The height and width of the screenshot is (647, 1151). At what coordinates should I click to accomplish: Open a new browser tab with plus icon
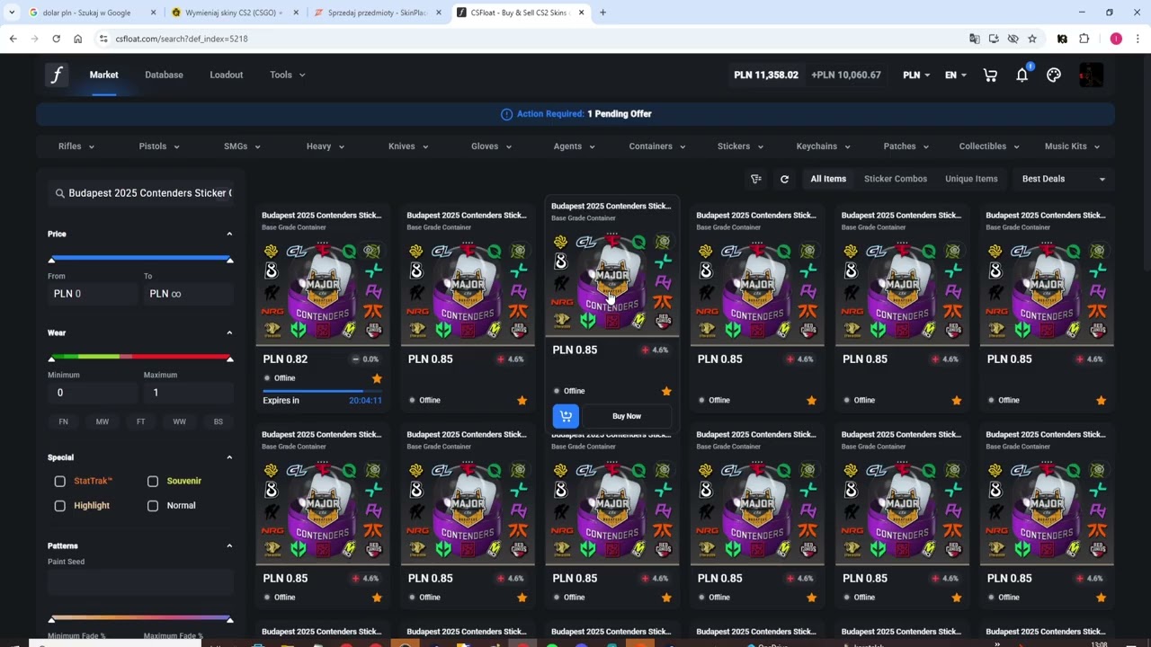pyautogui.click(x=602, y=13)
